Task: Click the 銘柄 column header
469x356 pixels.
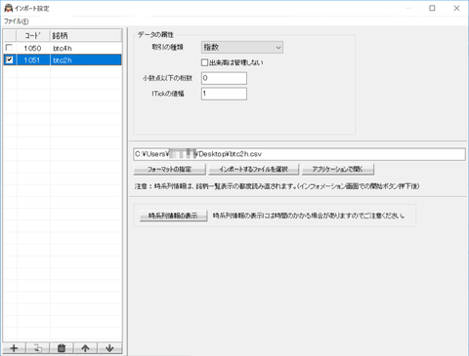Action: pos(86,35)
